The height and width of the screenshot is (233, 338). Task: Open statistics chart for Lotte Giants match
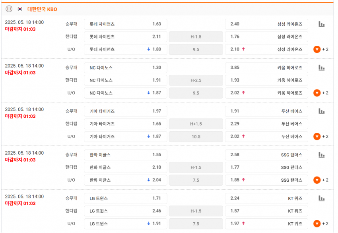(321, 24)
